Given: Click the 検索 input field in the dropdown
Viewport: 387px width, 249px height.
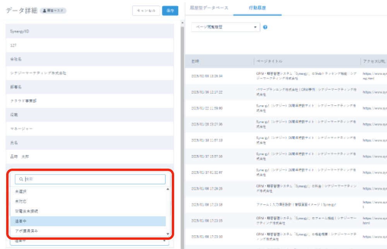Looking at the screenshot, I should pos(93,179).
